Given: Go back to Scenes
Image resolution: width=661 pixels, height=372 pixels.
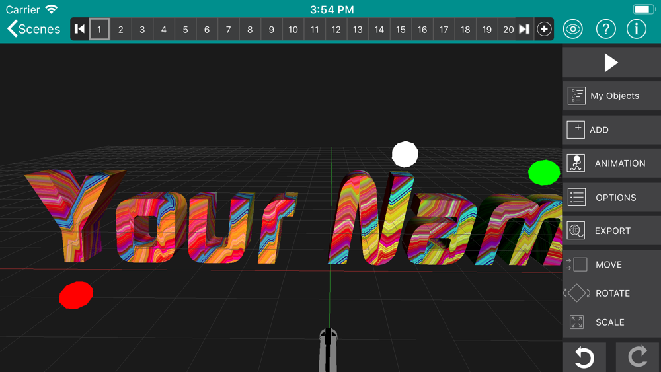Looking at the screenshot, I should click(x=34, y=29).
